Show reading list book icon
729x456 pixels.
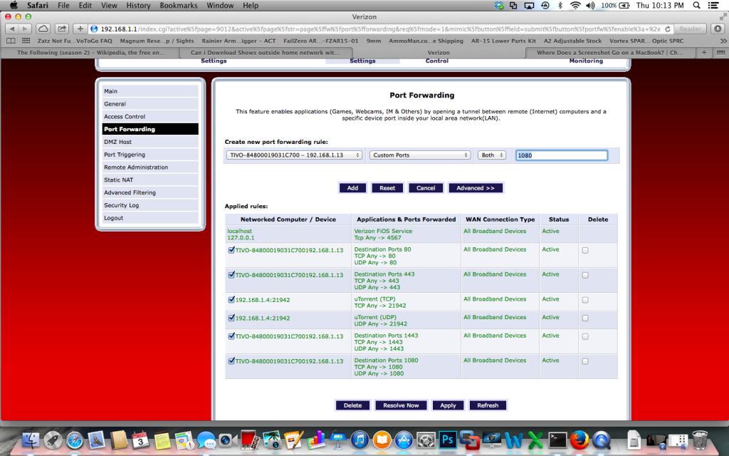pos(11,41)
